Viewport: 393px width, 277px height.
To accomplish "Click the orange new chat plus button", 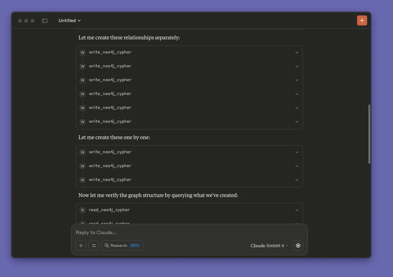I will (362, 20).
